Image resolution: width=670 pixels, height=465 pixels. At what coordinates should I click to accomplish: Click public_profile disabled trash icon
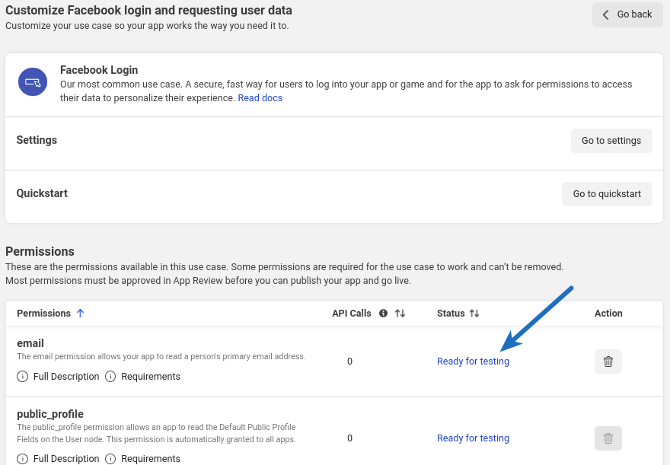pyautogui.click(x=608, y=438)
